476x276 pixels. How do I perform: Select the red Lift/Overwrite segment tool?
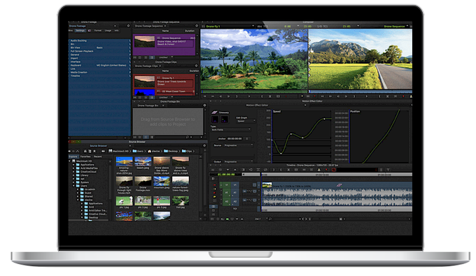coord(214,184)
